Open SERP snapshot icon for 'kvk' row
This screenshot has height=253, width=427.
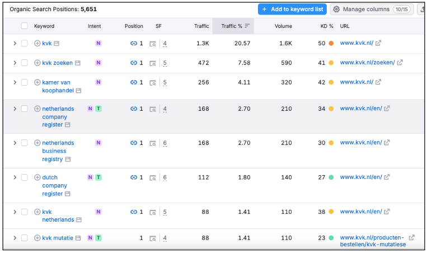pos(153,44)
